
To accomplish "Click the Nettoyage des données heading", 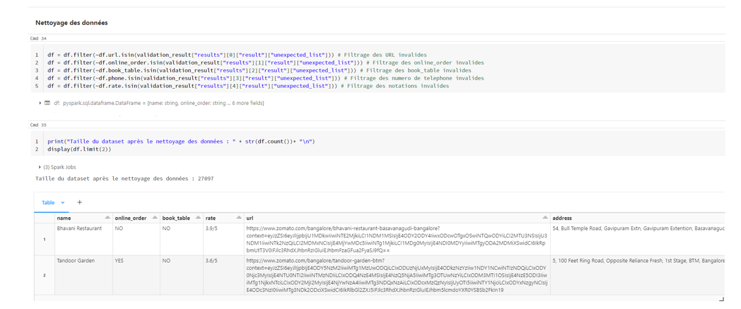I will pyautogui.click(x=71, y=23).
